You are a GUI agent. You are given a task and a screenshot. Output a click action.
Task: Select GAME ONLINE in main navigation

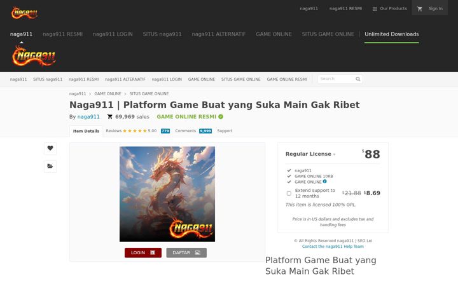click(x=274, y=34)
